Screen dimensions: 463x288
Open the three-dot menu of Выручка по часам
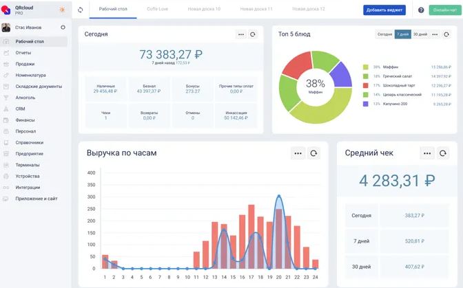[298, 153]
